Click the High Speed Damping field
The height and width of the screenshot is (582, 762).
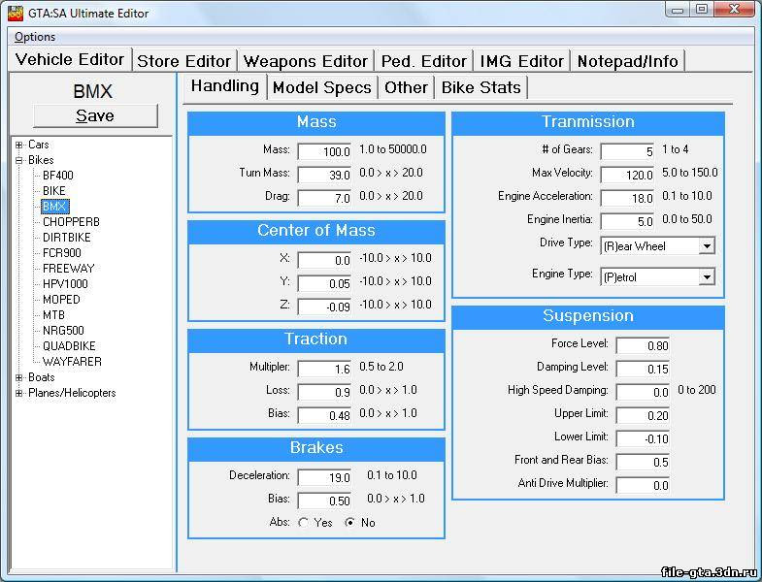[x=643, y=393]
